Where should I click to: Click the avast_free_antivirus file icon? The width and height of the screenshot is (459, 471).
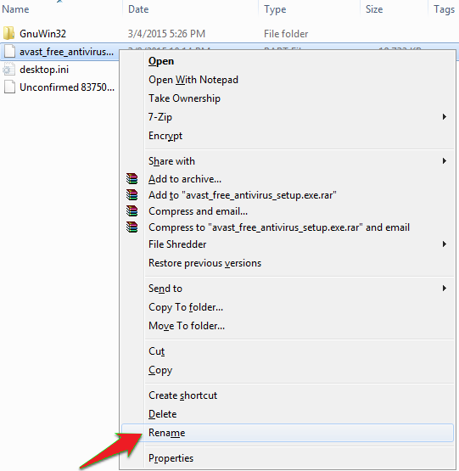pyautogui.click(x=9, y=52)
